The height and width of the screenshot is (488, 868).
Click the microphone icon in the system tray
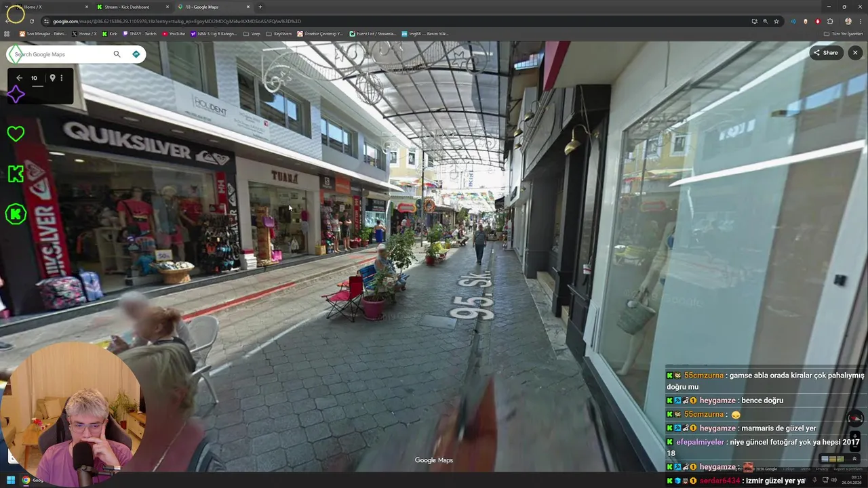click(814, 481)
